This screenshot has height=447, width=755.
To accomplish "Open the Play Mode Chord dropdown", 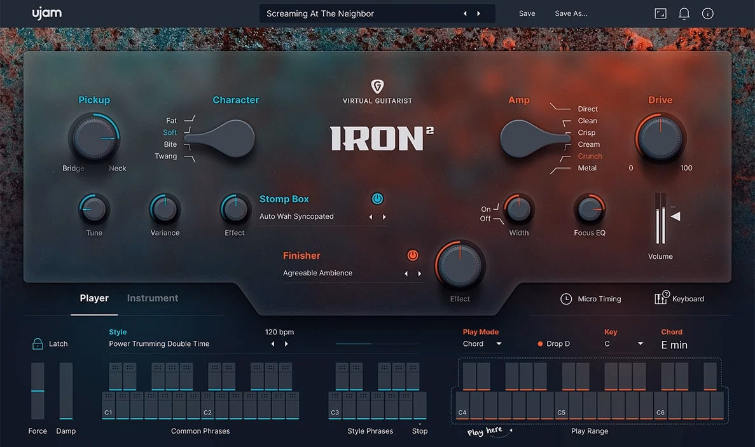I will (483, 343).
